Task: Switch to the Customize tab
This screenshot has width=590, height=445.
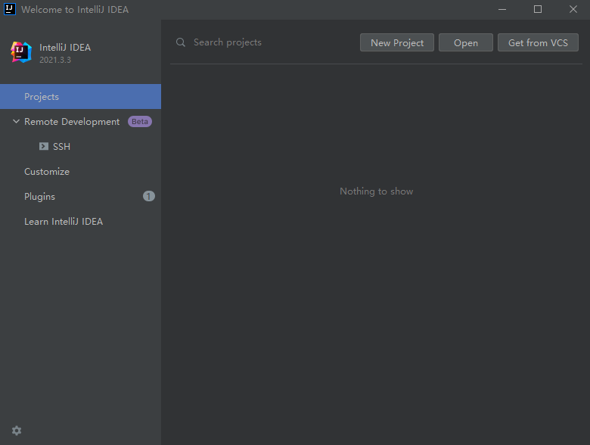Action: [47, 171]
